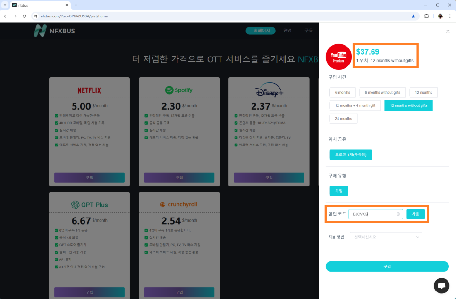
Task: Select 프로필 1개(공유됨) sharing option
Action: [x=351, y=154]
